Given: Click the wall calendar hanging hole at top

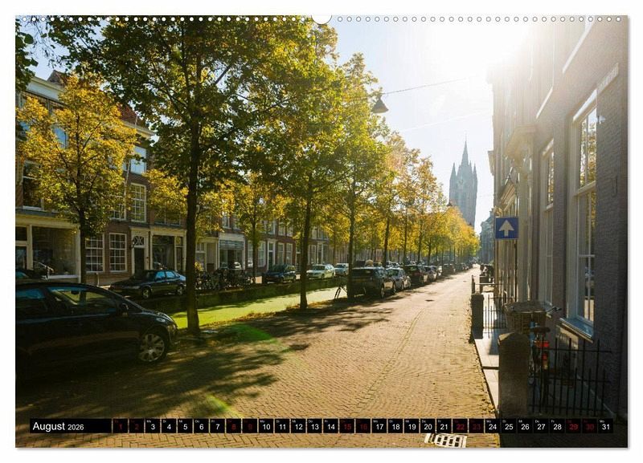Looking at the screenshot, I should click(321, 17).
